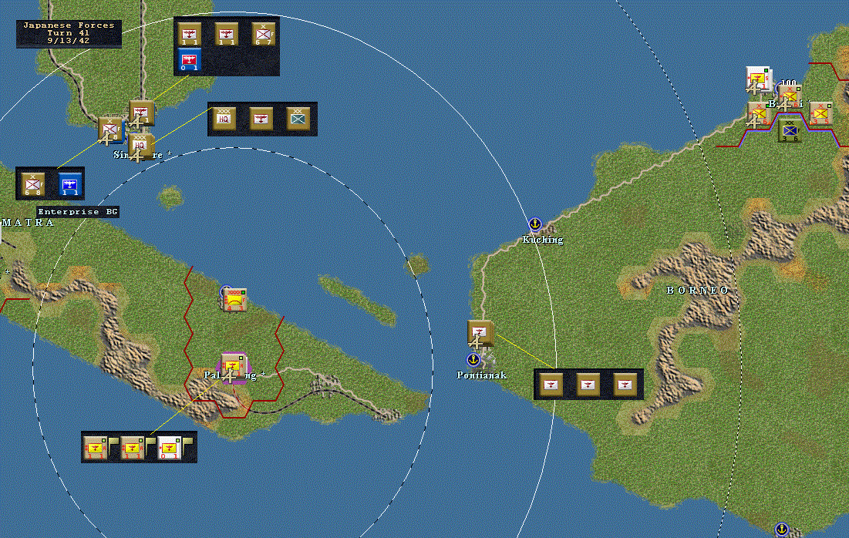Click brigade counter west of Singapore

(x=110, y=130)
